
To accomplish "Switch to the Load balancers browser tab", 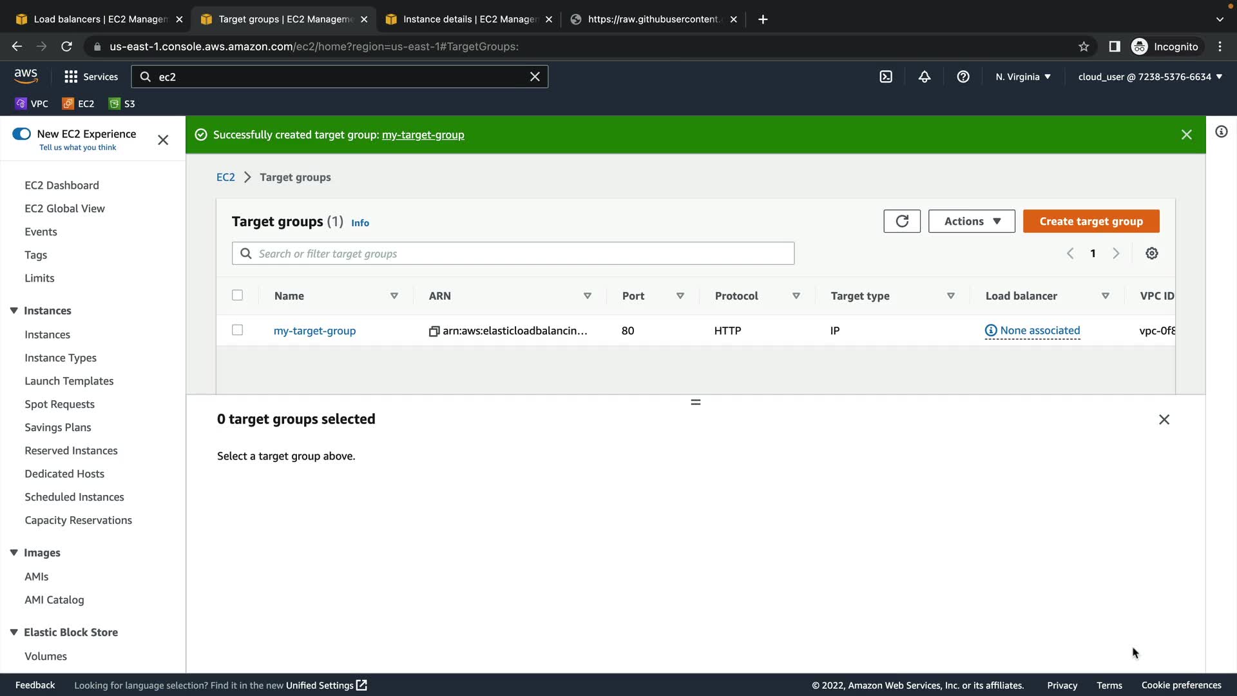I will coord(100,19).
